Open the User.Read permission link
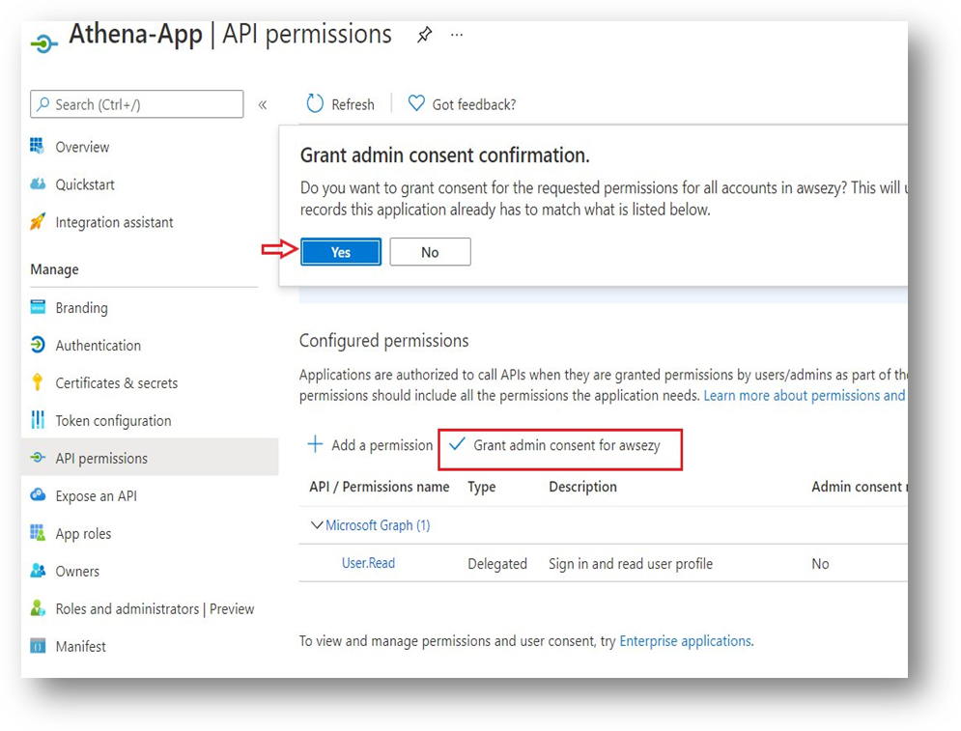The height and width of the screenshot is (731, 961). [x=368, y=563]
